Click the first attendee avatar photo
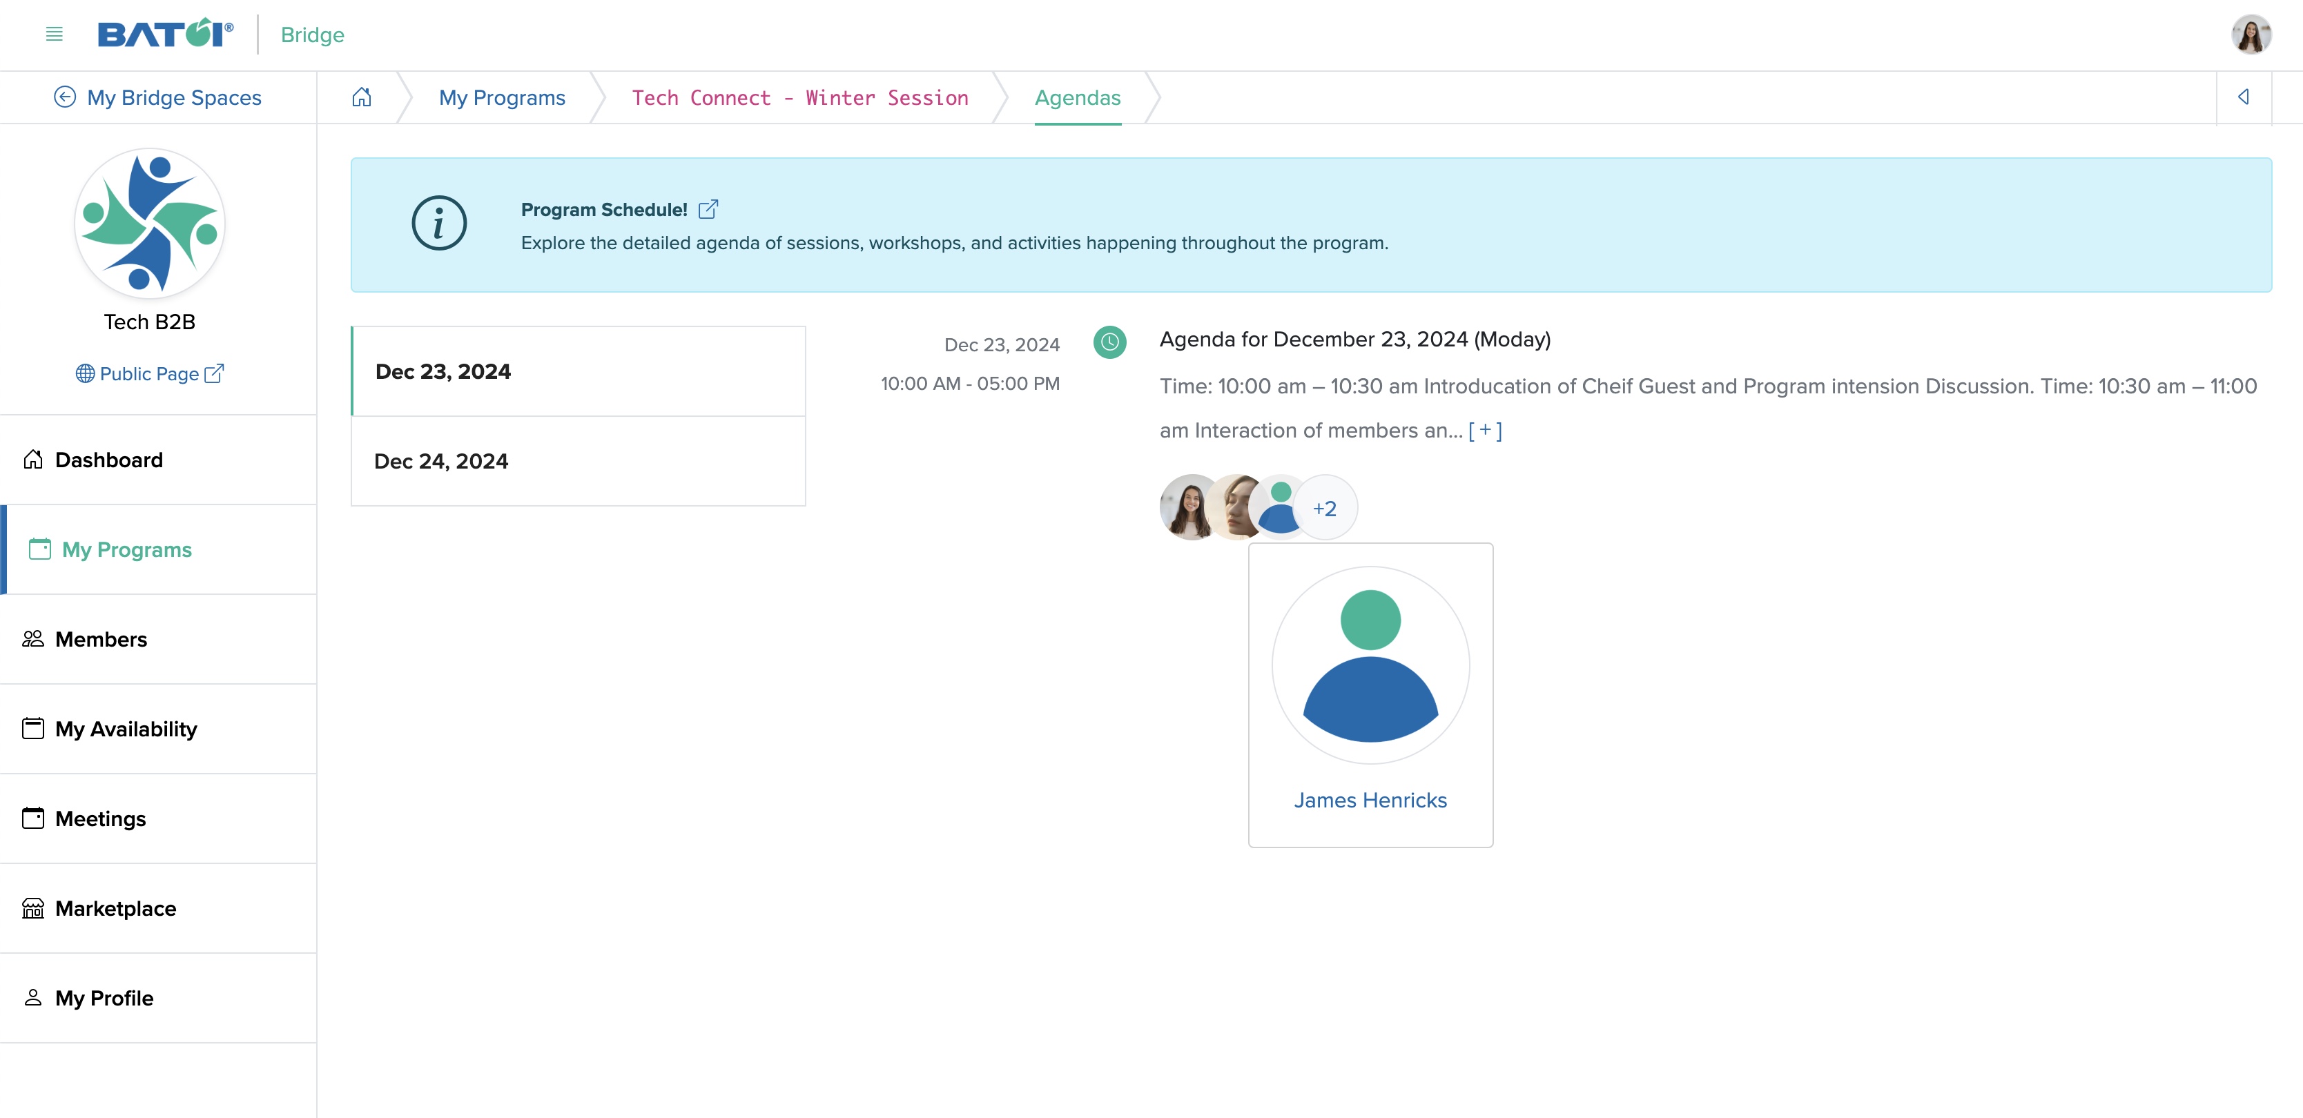This screenshot has width=2303, height=1118. [1187, 507]
